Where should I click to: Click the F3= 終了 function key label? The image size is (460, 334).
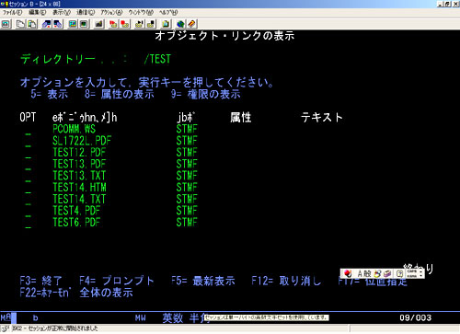pyautogui.click(x=41, y=281)
